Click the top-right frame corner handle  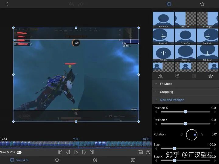point(139,28)
